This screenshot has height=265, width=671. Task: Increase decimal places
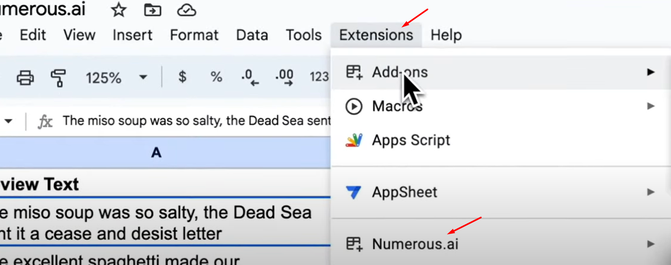click(284, 77)
